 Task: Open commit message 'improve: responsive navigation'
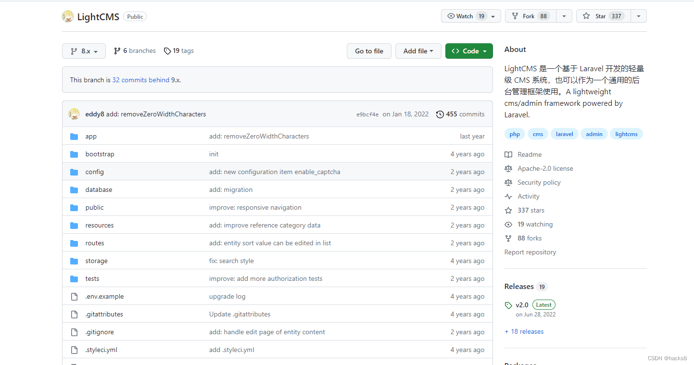click(255, 207)
